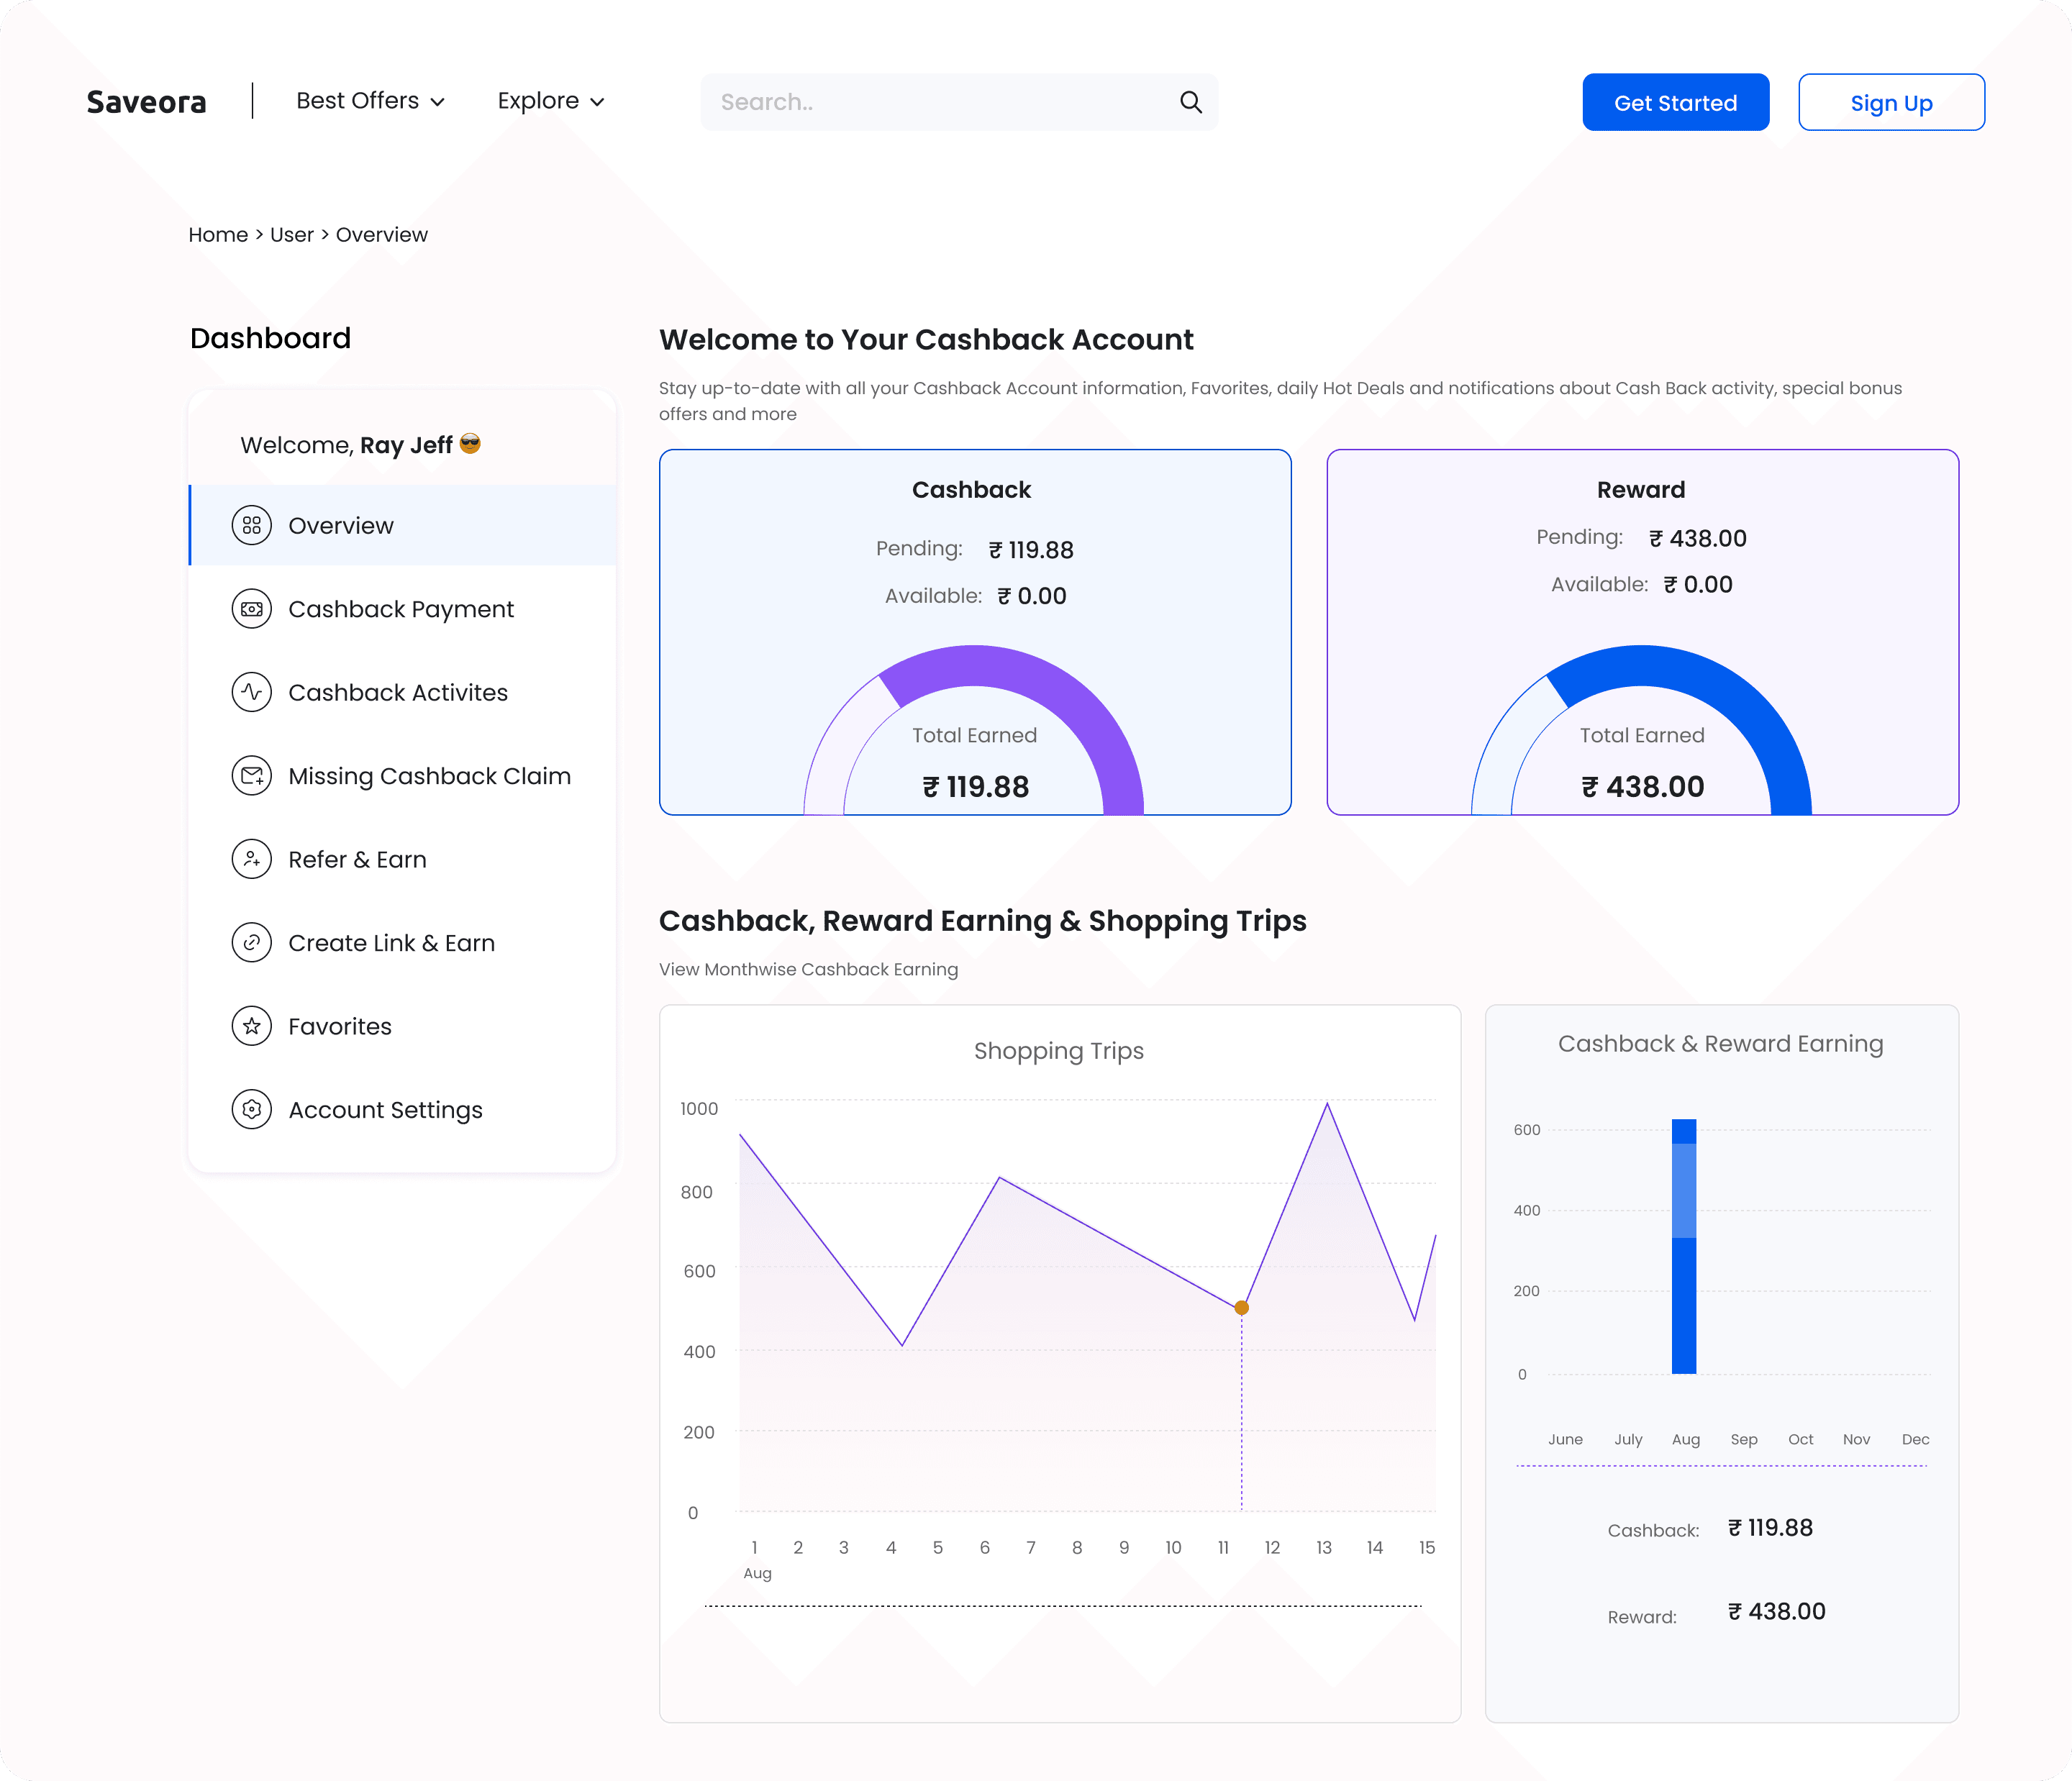The image size is (2072, 1781).
Task: Click the Cashback Payment money icon
Action: click(251, 609)
